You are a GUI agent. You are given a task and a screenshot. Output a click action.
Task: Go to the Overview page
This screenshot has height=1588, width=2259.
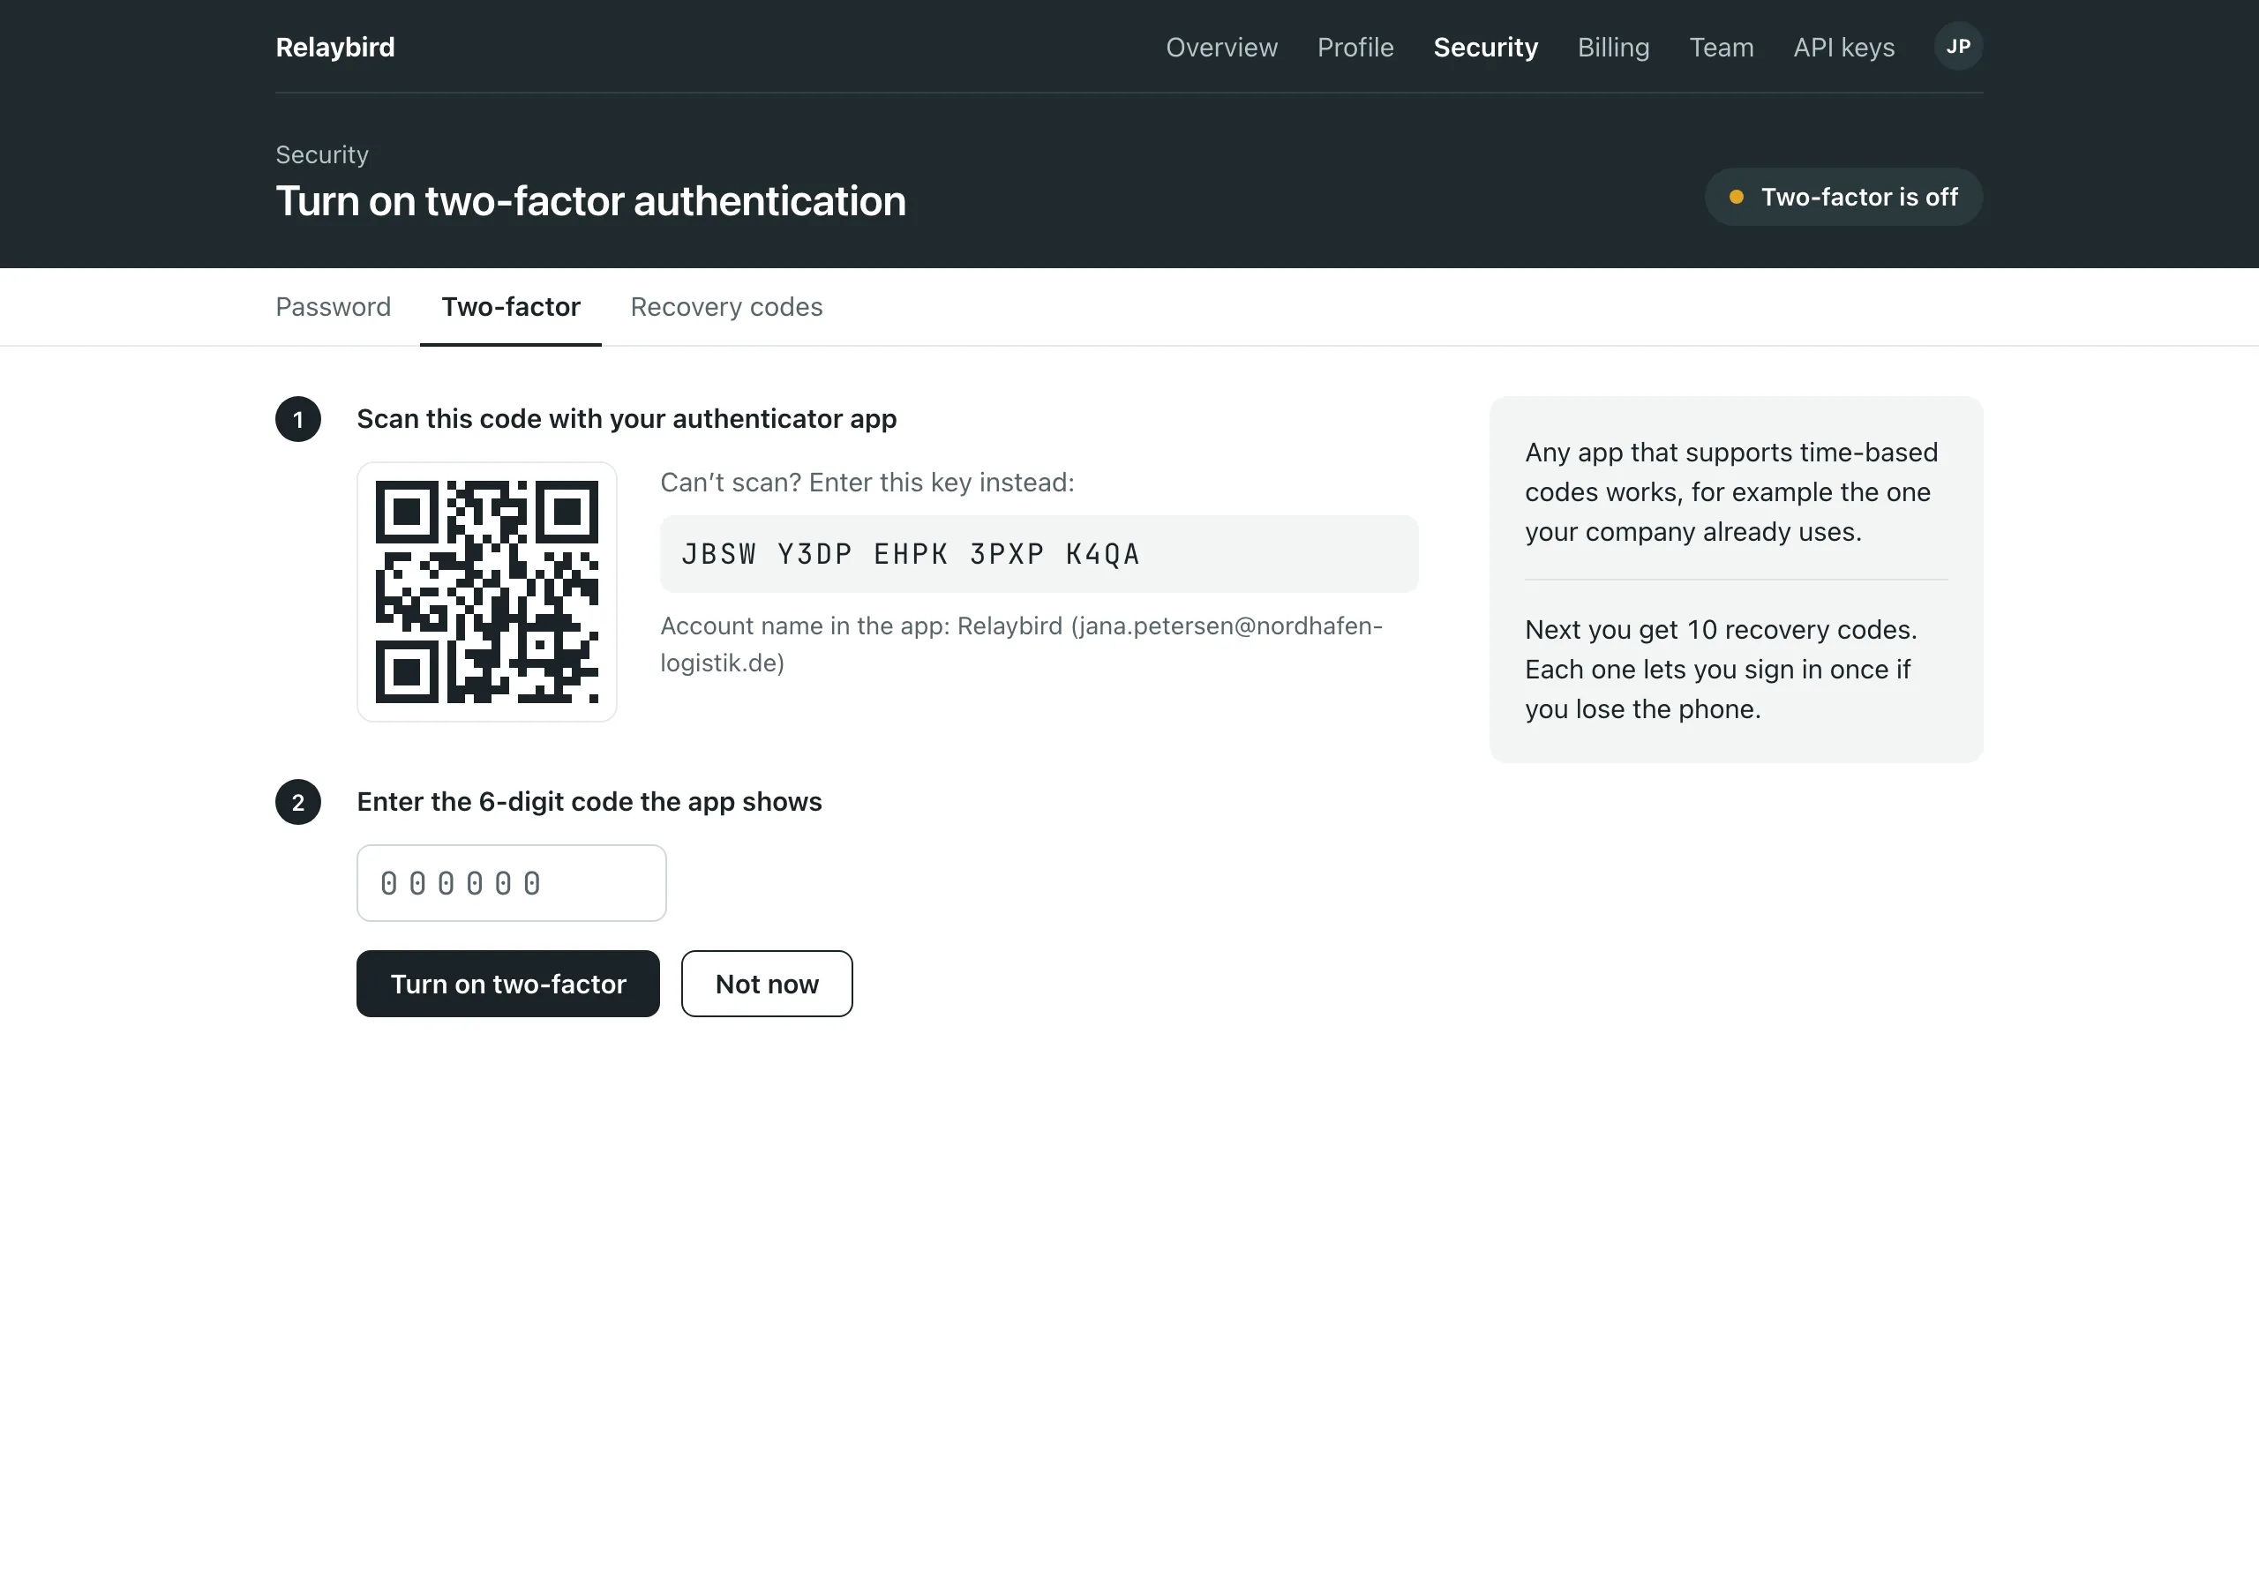(x=1221, y=48)
